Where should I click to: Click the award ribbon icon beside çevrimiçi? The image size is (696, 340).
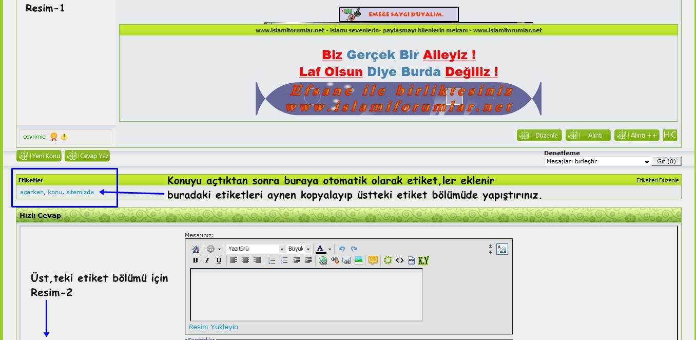click(54, 137)
